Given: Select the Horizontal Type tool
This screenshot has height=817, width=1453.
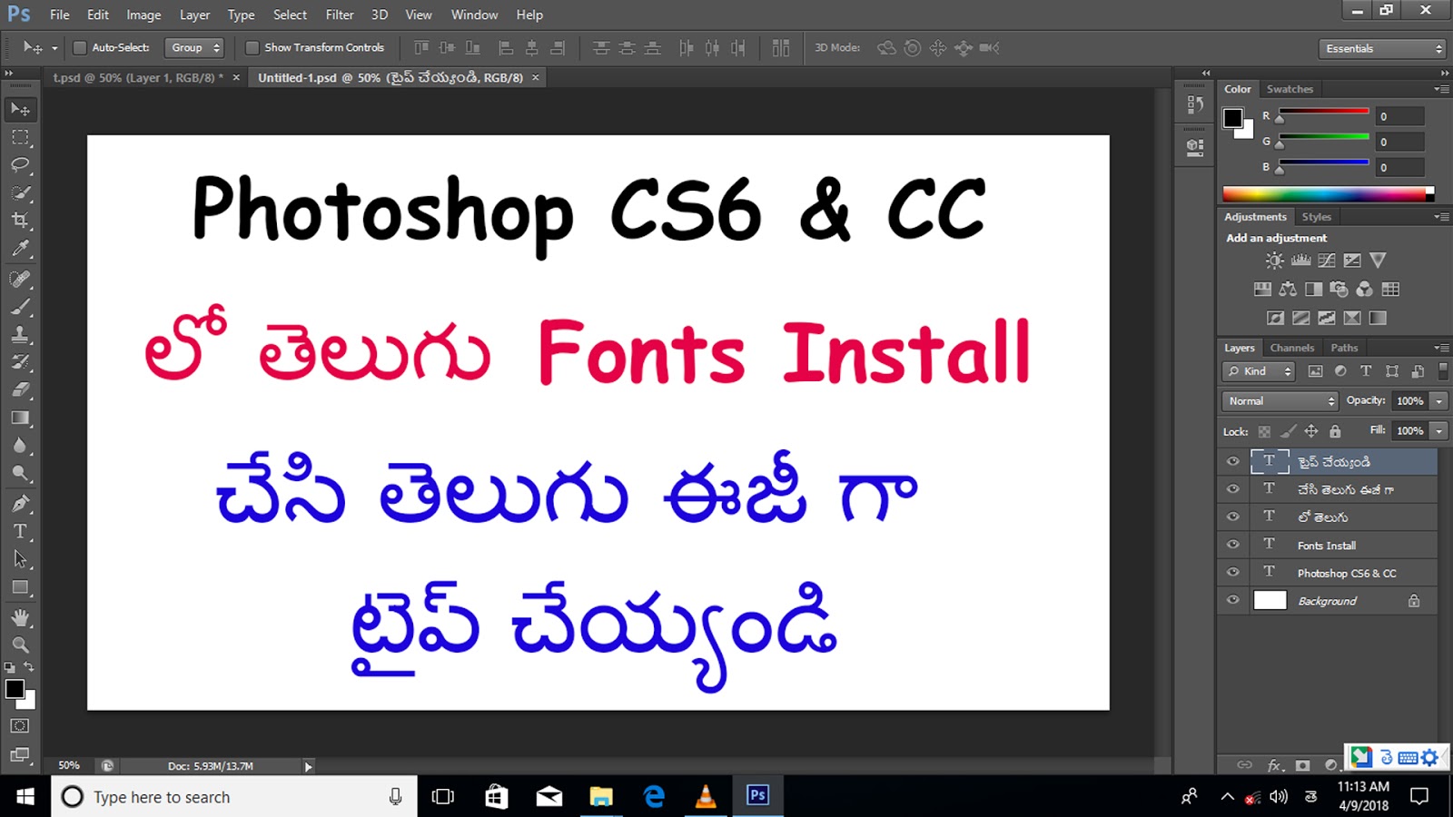Looking at the screenshot, I should 20,532.
